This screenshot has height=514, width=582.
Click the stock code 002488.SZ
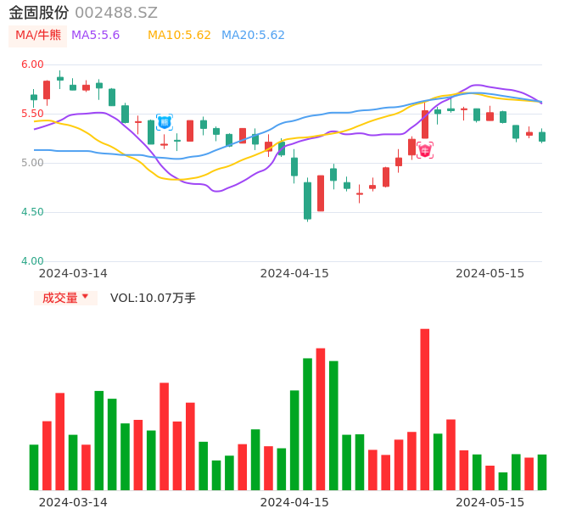tap(116, 13)
